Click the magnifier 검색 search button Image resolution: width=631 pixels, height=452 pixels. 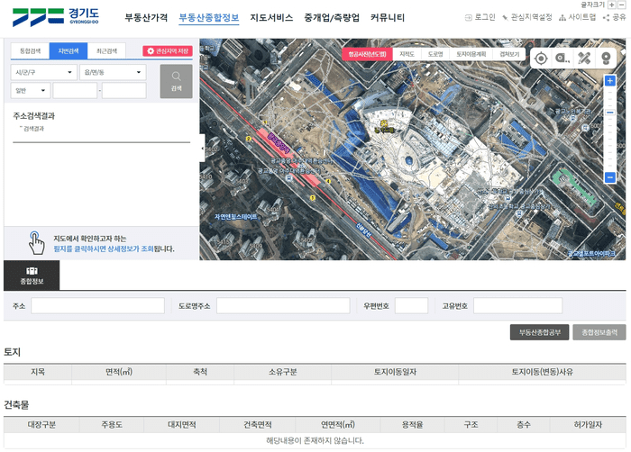[x=177, y=81]
